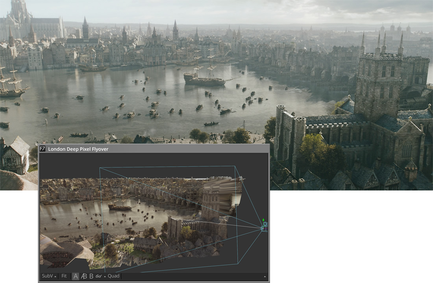
Task: Click the sailing ship inside the 3D viewport
Action: [120, 207]
